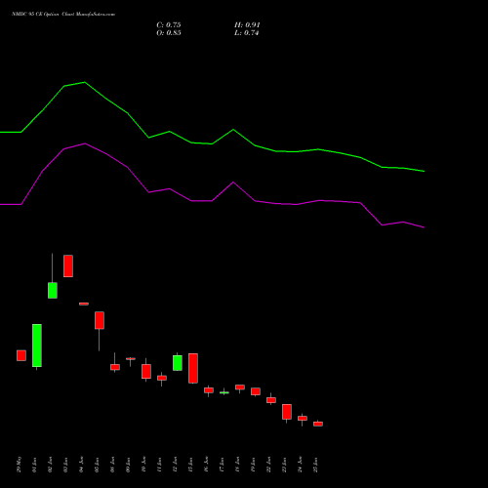Image resolution: width=488 pixels, height=488 pixels.
Task: Click the 29 May date axis label
Action: 19,465
